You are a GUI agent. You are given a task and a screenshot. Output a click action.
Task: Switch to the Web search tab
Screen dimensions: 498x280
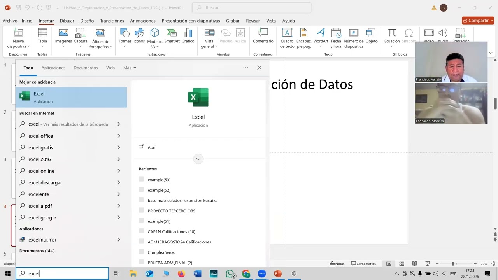tap(110, 68)
